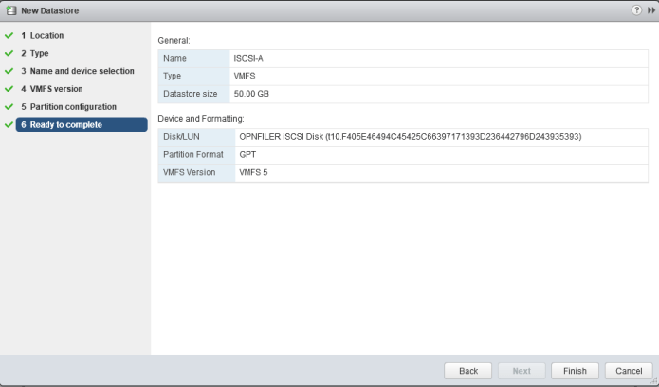
Task: Click the GPT partition format value
Action: (x=248, y=154)
